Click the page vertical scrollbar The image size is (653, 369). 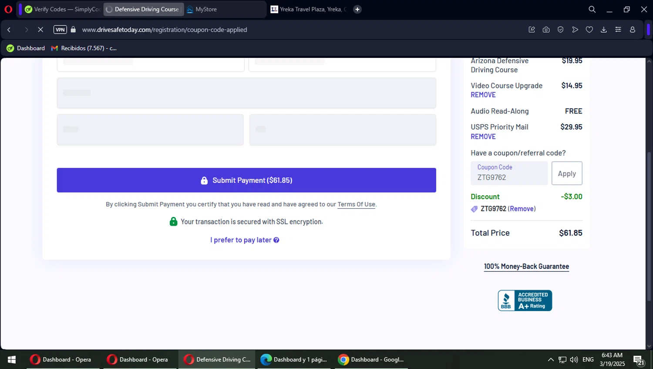[649, 227]
